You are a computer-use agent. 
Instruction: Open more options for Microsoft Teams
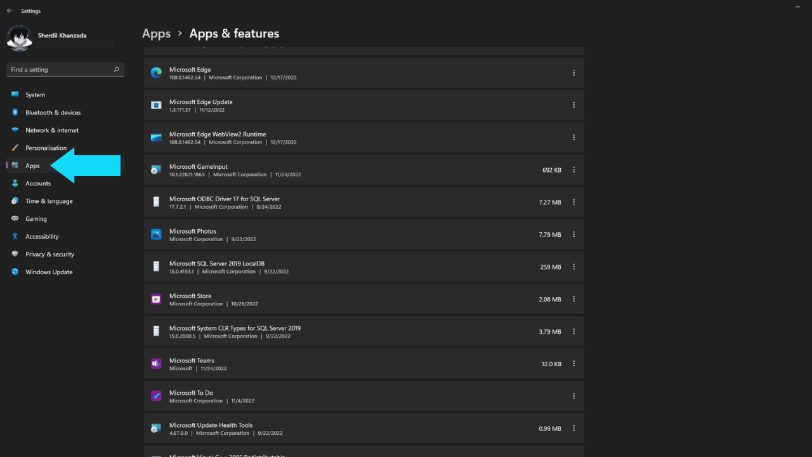(x=573, y=364)
